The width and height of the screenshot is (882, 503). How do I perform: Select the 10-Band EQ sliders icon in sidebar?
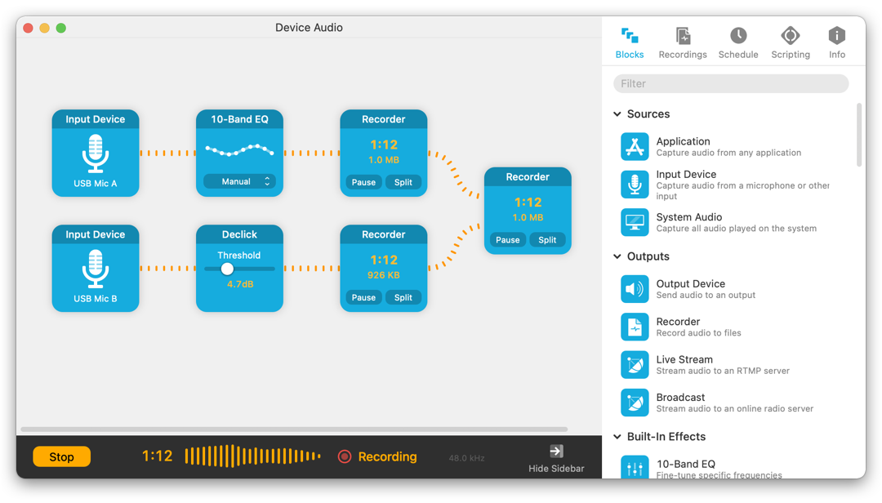(x=635, y=467)
